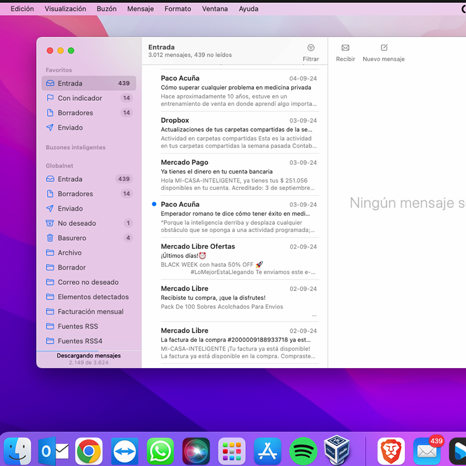Open Spotify in the Dock
Viewport: 466px width, 466px height.
click(303, 451)
